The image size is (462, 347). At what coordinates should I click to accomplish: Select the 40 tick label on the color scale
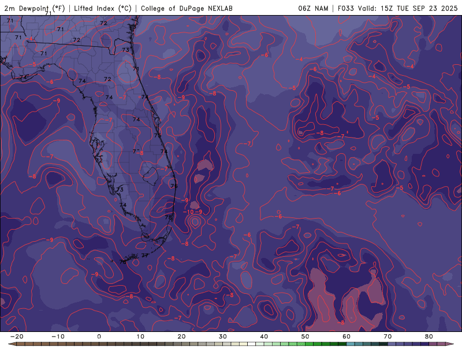(264, 337)
